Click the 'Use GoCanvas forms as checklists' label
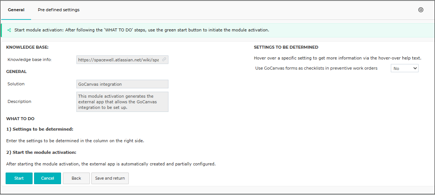The height and width of the screenshot is (195, 435). coord(316,68)
